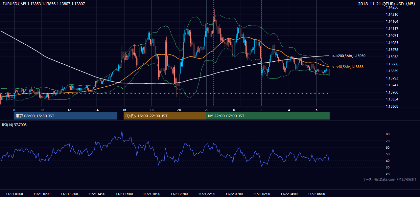Click the 11/21 22:00 time label
The height and width of the screenshot is (197, 420).
(x=207, y=194)
